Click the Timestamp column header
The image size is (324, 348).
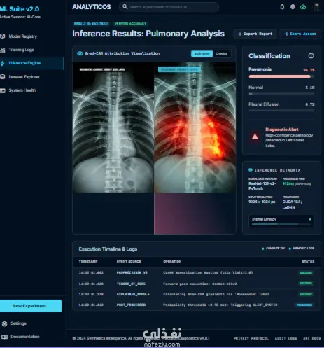[x=88, y=261]
